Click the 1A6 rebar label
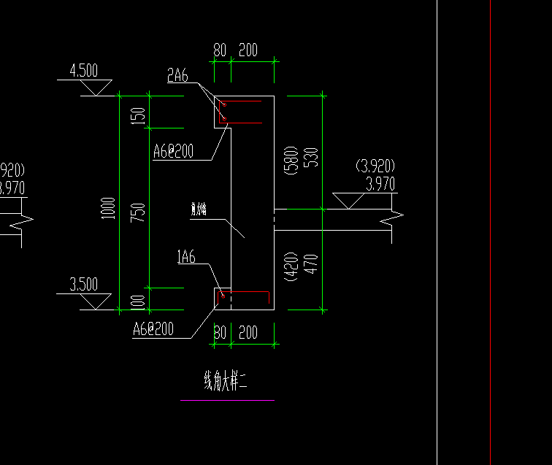This screenshot has height=465, width=552. (186, 257)
